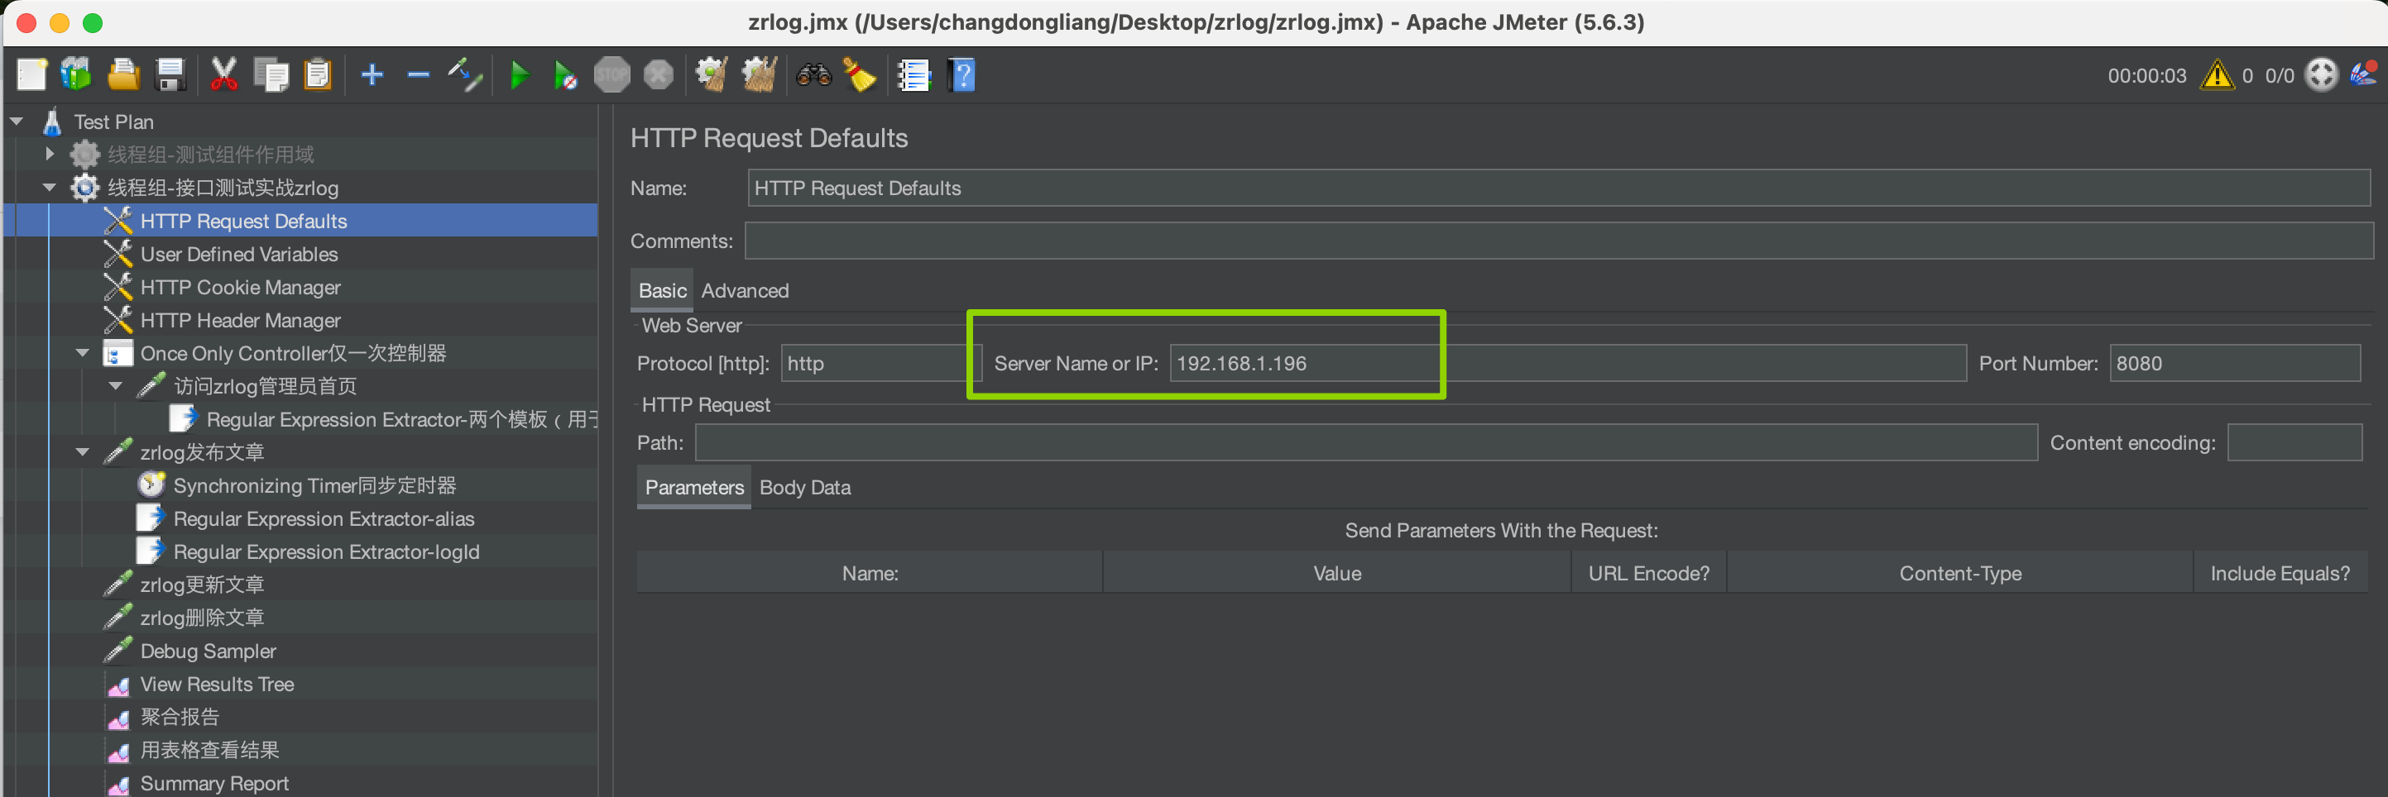This screenshot has height=797, width=2388.
Task: Click the Shutdown test icon
Action: 658,75
